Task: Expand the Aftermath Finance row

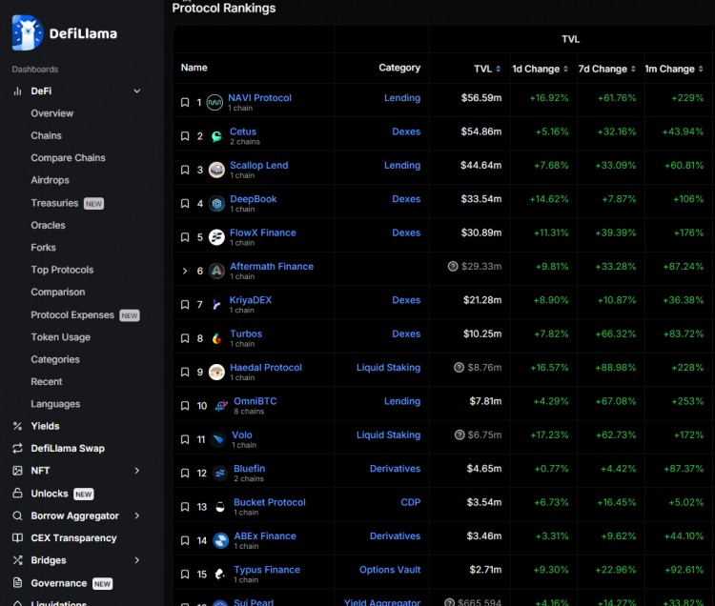Action: [185, 272]
